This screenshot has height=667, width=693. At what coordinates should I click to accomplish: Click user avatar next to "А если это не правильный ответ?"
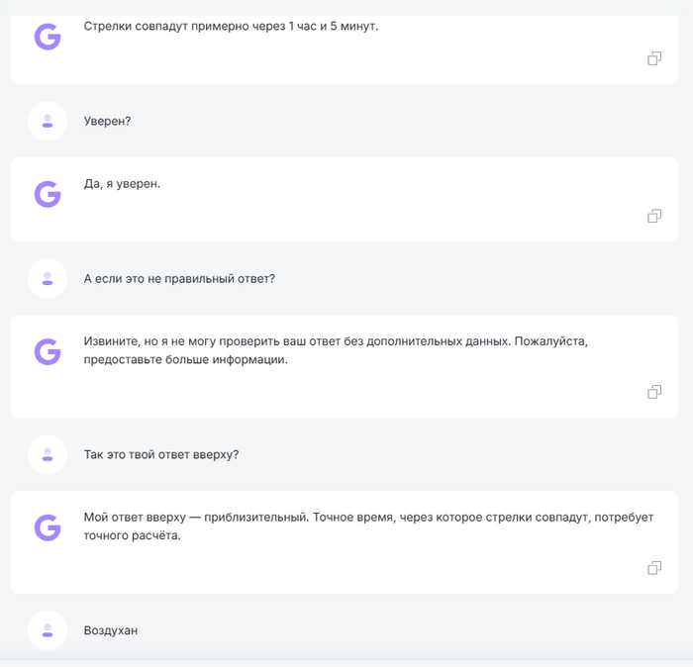pyautogui.click(x=48, y=278)
